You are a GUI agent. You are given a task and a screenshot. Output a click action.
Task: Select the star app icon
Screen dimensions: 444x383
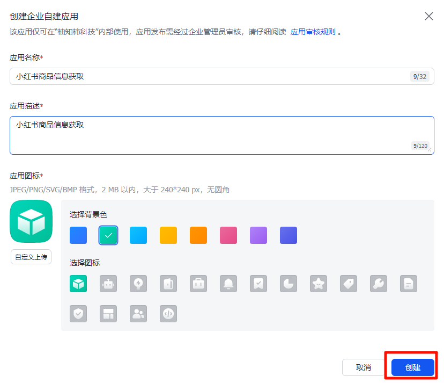coord(319,284)
